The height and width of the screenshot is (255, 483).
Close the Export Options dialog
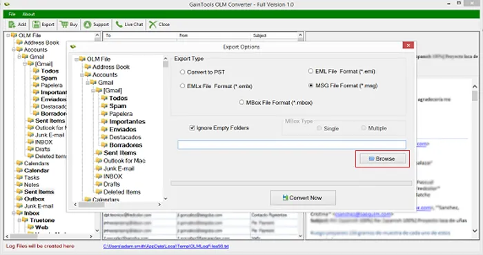coord(408,45)
